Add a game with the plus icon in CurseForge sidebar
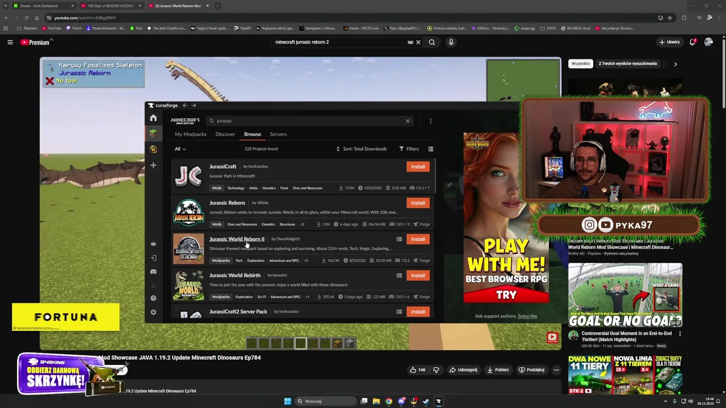 153,165
